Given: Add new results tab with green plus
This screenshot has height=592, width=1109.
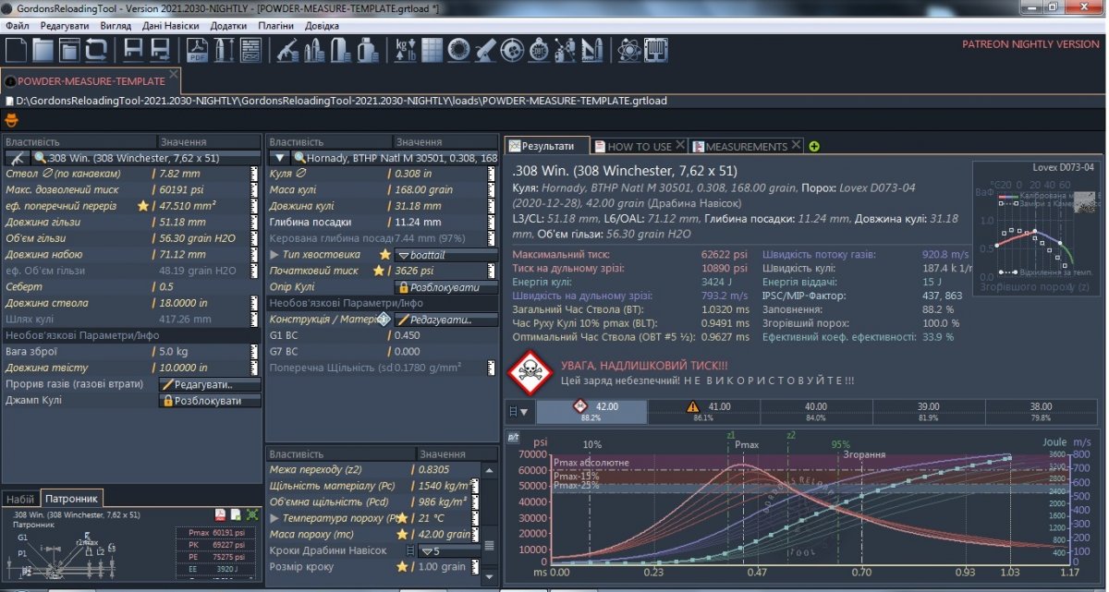Looking at the screenshot, I should (814, 146).
